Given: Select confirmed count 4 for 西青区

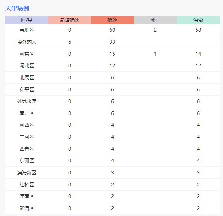Looking at the screenshot, I should coord(112,149).
